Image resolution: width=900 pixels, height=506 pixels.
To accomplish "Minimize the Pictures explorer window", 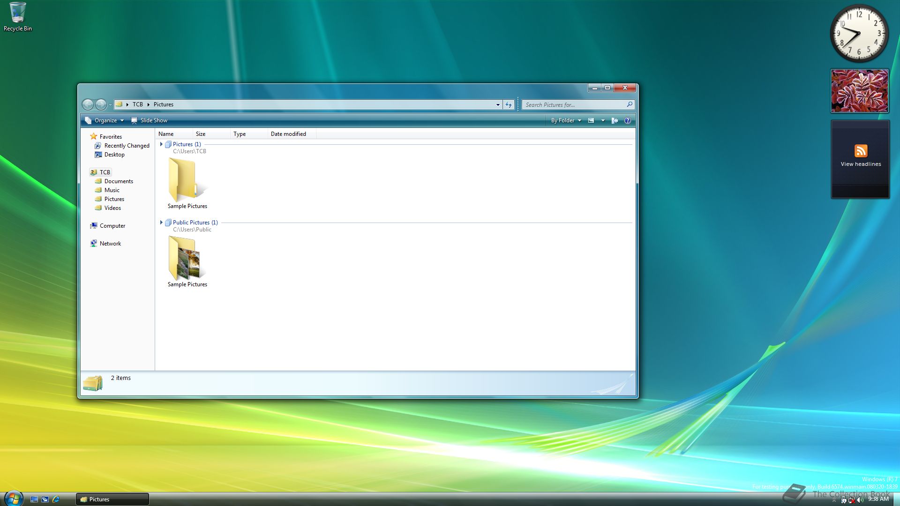I will 594,88.
